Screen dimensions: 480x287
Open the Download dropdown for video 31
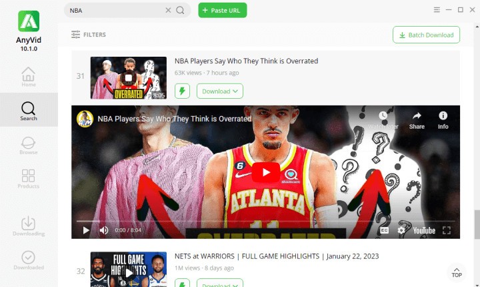219,91
